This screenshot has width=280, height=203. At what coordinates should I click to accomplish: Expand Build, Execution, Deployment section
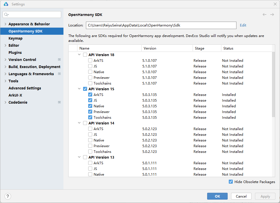click(5, 67)
